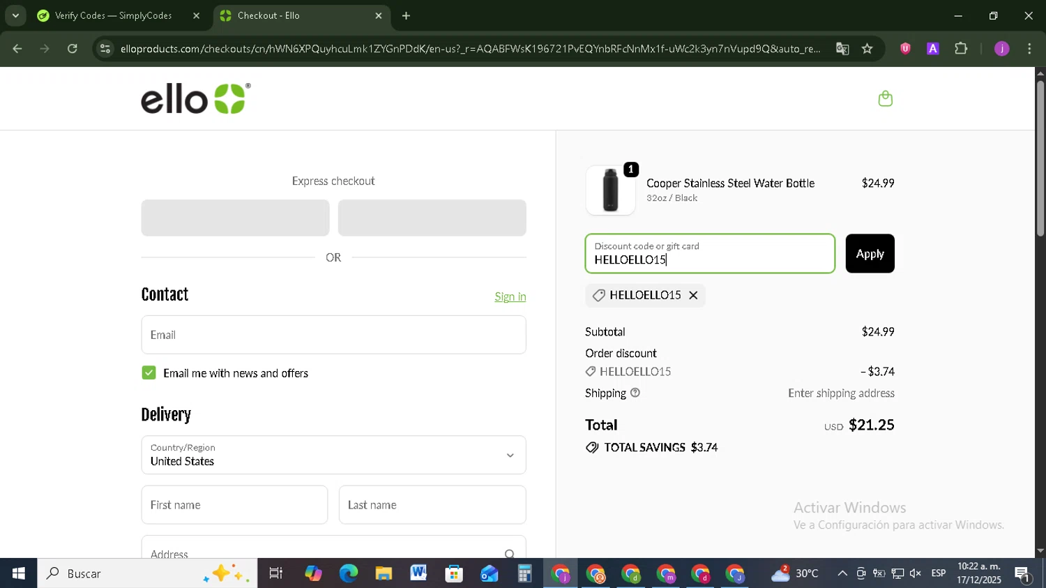Open the Windows Start menu

tap(18, 573)
